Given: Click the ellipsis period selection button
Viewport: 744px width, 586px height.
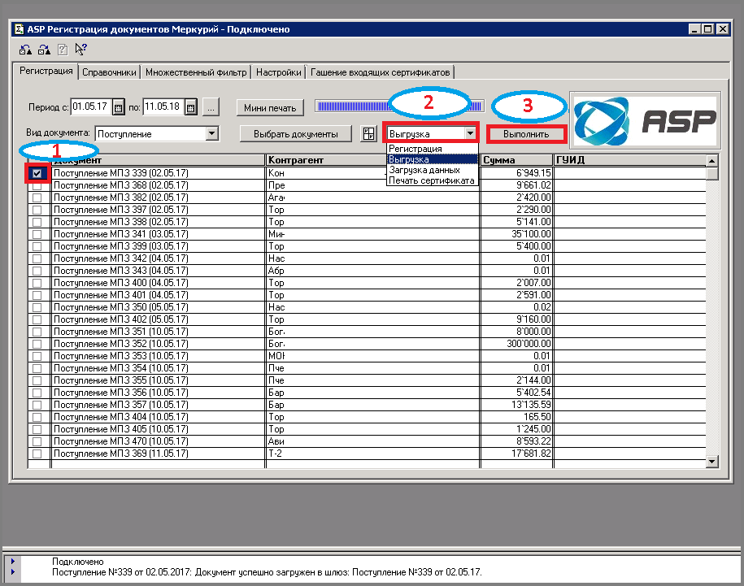Looking at the screenshot, I should point(211,107).
